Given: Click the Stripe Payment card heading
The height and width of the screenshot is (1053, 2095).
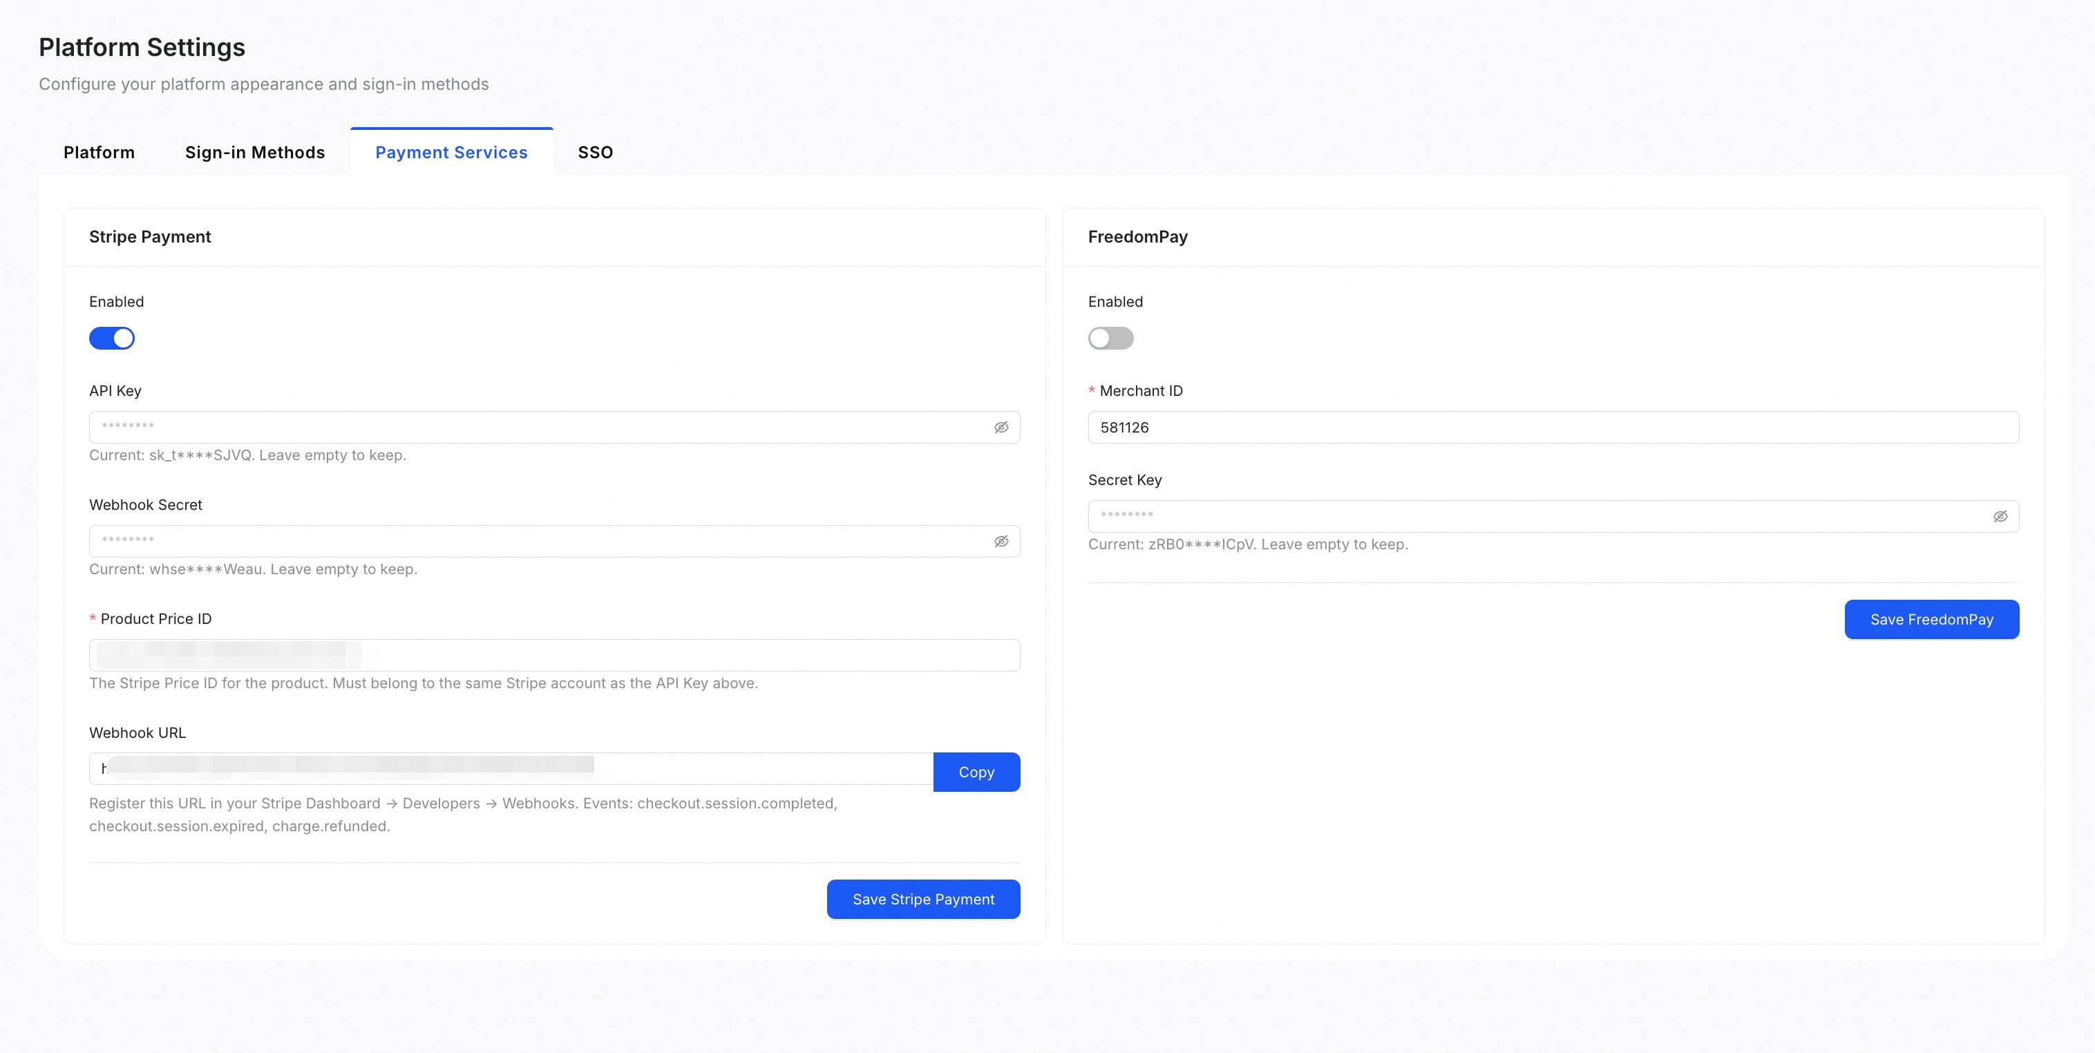Looking at the screenshot, I should 150,236.
